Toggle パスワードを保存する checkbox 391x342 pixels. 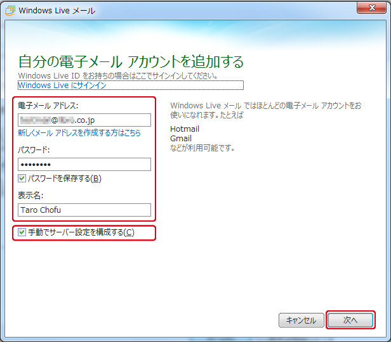(x=22, y=178)
